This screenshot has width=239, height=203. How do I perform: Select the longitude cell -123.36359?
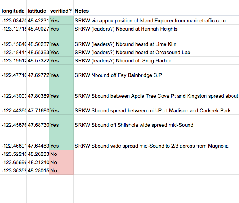tap(13, 170)
